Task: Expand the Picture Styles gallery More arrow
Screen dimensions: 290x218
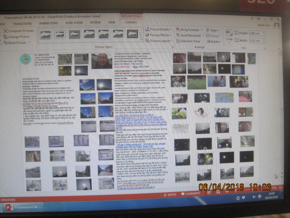Action: click(142, 40)
